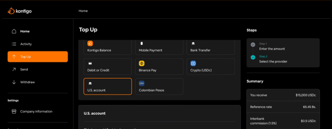Open the Activity sidebar item

tap(26, 44)
